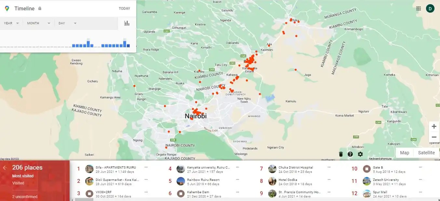Open the help question mark icon
Screen dimensions: 440x201
350,154
